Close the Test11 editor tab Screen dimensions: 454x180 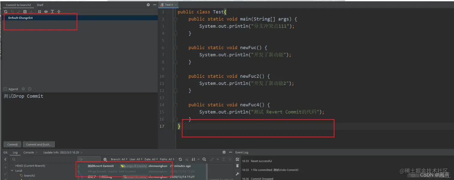(x=176, y=5)
